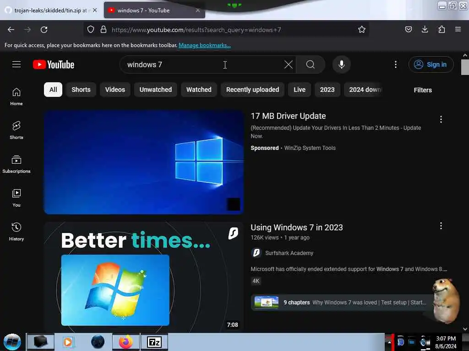The height and width of the screenshot is (351, 469).
Task: Click WinZip System Tools sponsor name
Action: click(310, 148)
